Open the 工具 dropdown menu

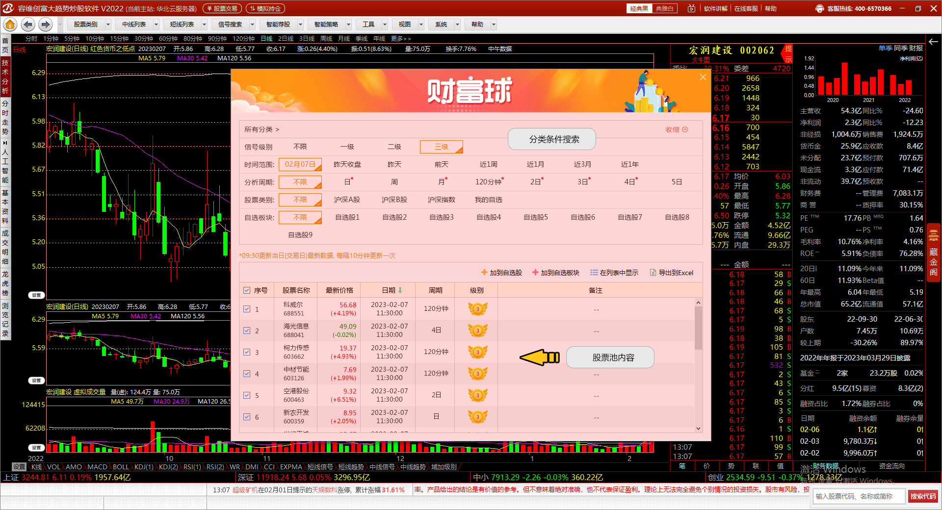tap(372, 24)
